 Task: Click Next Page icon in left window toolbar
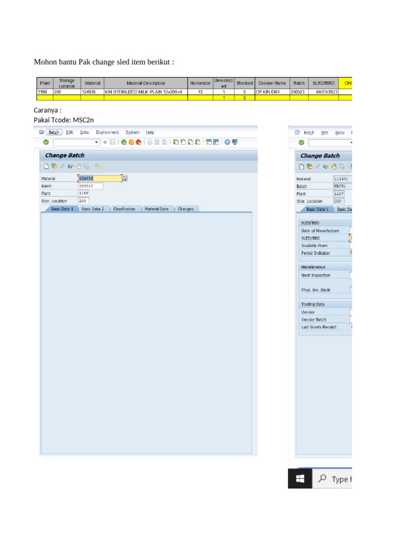(190, 142)
